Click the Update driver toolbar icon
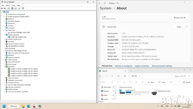 [x=19, y=8]
